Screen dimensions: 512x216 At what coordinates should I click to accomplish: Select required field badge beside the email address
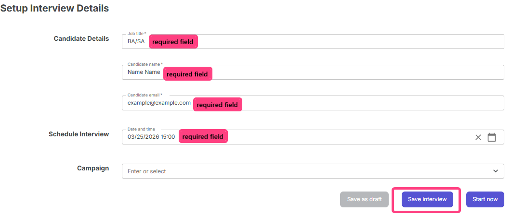tap(218, 105)
